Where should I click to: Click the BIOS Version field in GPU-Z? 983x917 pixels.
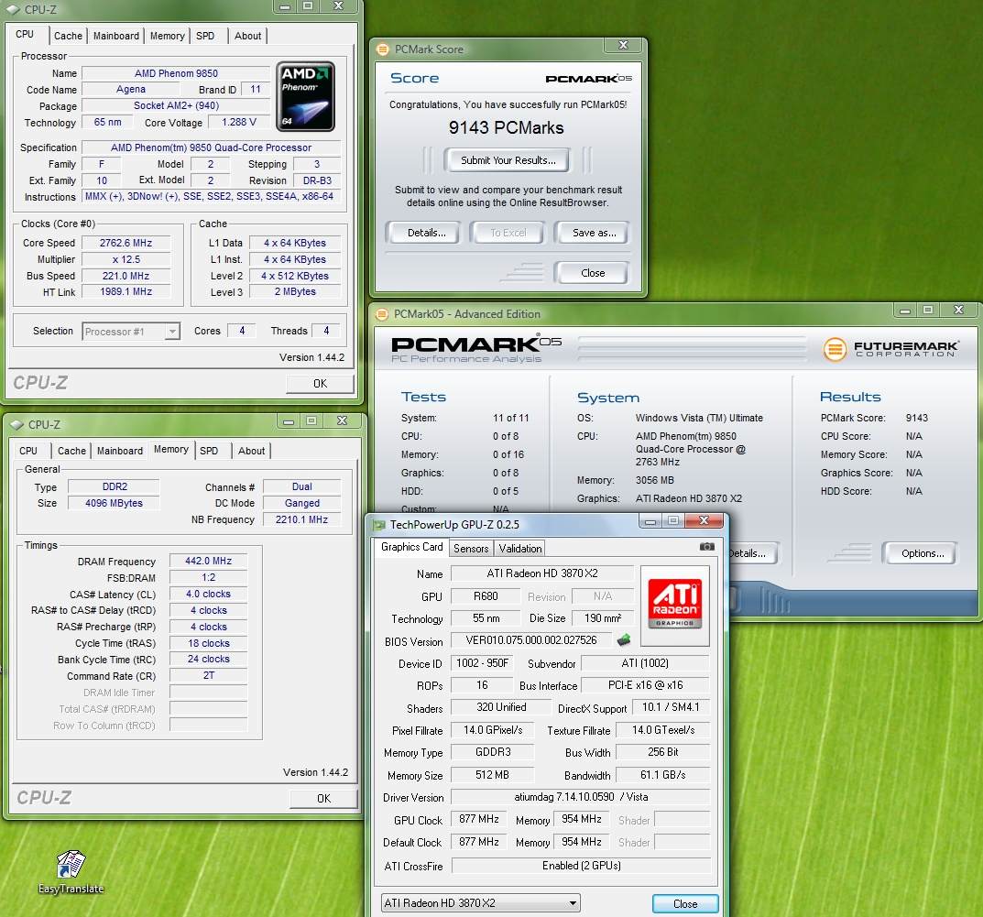531,640
